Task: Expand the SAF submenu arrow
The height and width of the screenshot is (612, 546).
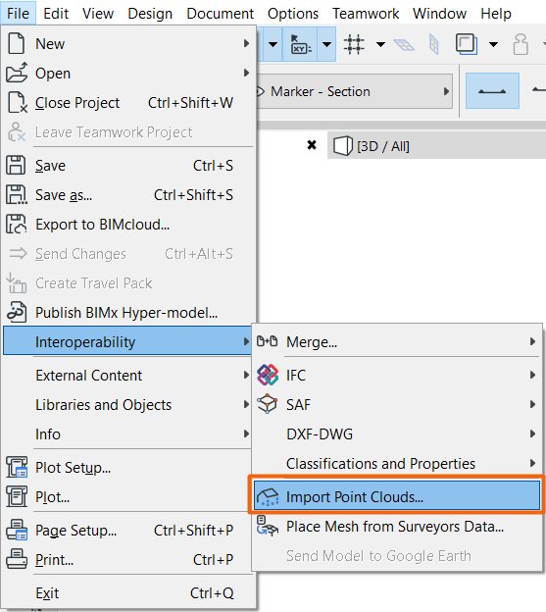Action: pyautogui.click(x=532, y=404)
